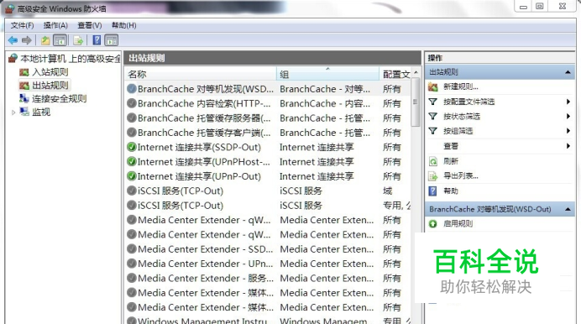Toggle the console tree pane toolbar icon
This screenshot has width=581, height=324.
point(60,40)
